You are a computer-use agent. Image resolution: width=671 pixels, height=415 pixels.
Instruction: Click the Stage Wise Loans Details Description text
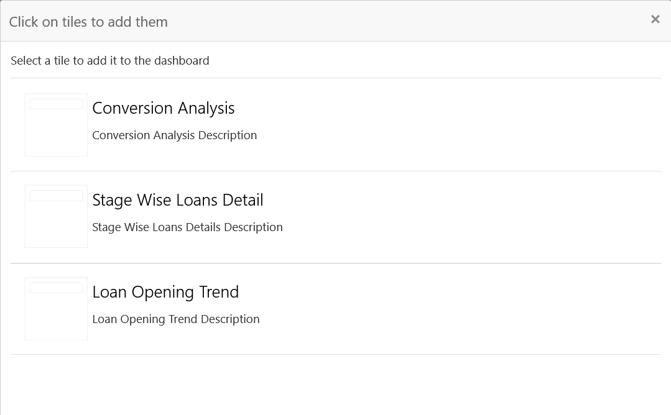187,227
